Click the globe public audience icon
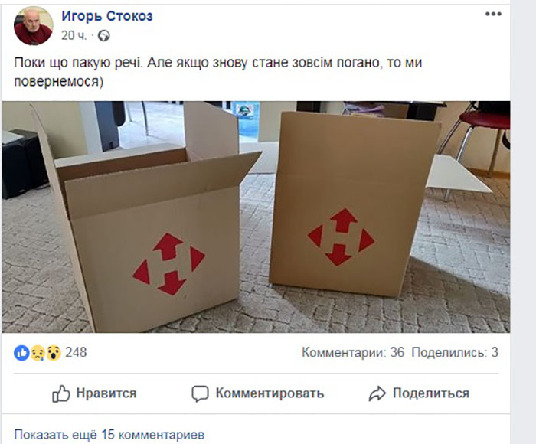The image size is (536, 444). click(x=104, y=35)
